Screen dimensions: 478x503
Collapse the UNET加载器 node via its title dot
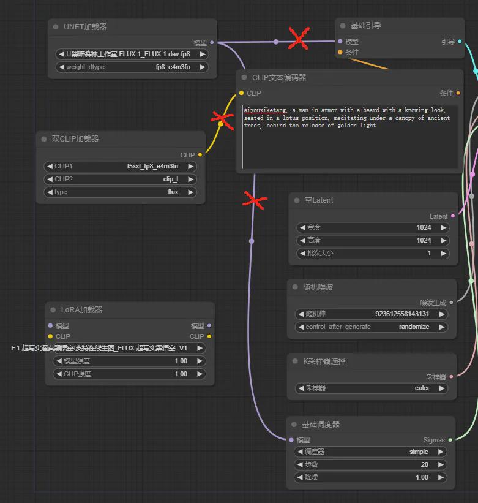56,27
